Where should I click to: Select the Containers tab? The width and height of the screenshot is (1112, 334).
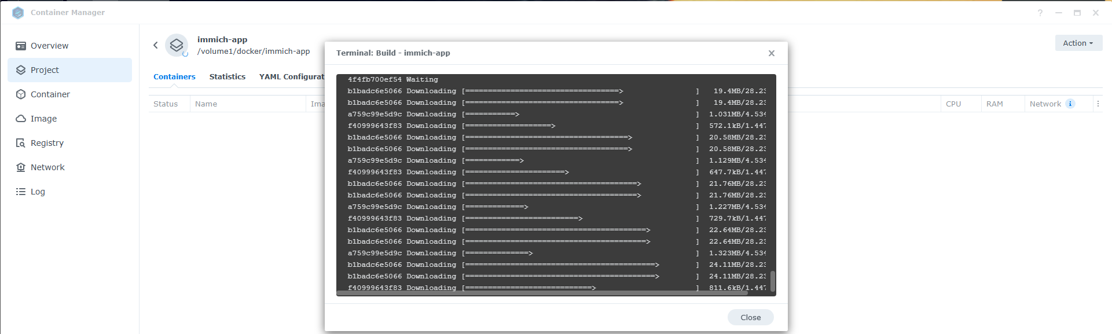click(x=174, y=76)
